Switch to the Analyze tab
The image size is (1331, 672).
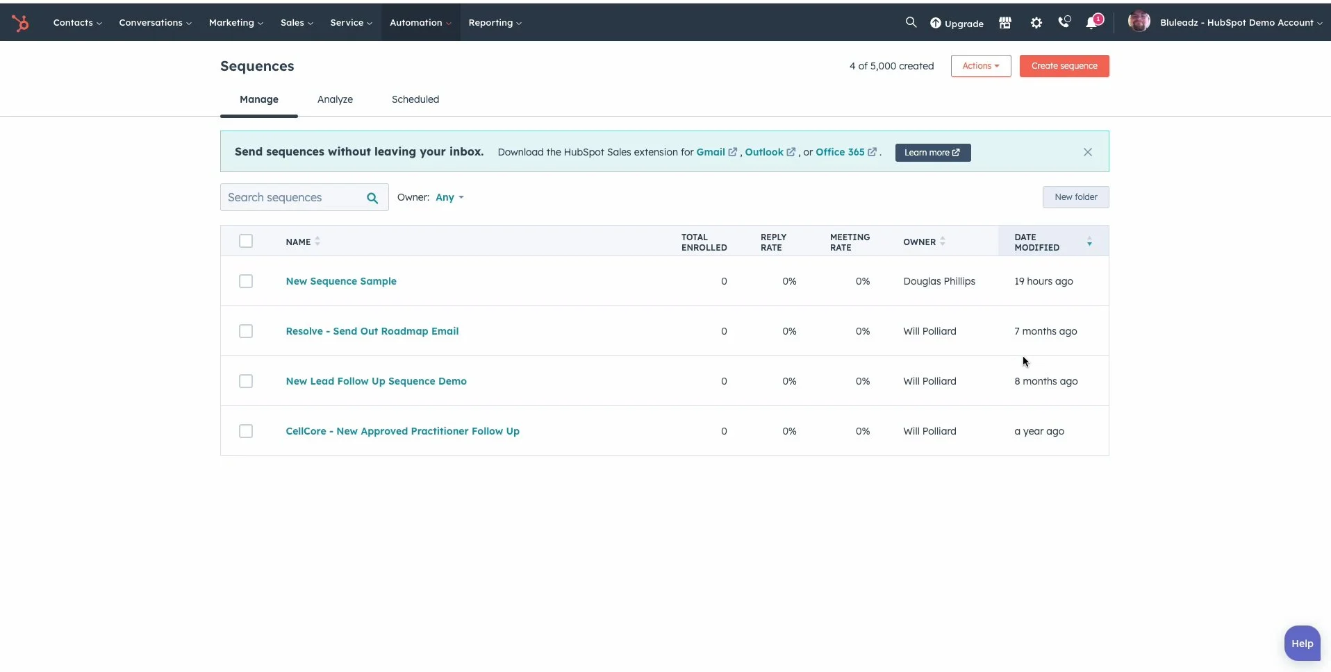(x=335, y=99)
